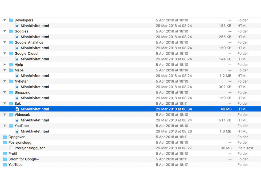This screenshot has height=179, width=261.
Task: Click the 'Plain Text' kind label
Action: [x=245, y=148]
